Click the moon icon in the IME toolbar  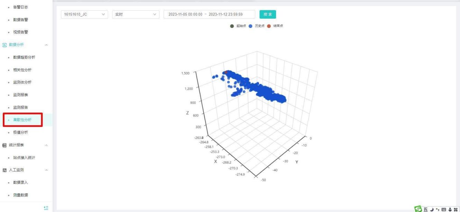click(x=432, y=208)
